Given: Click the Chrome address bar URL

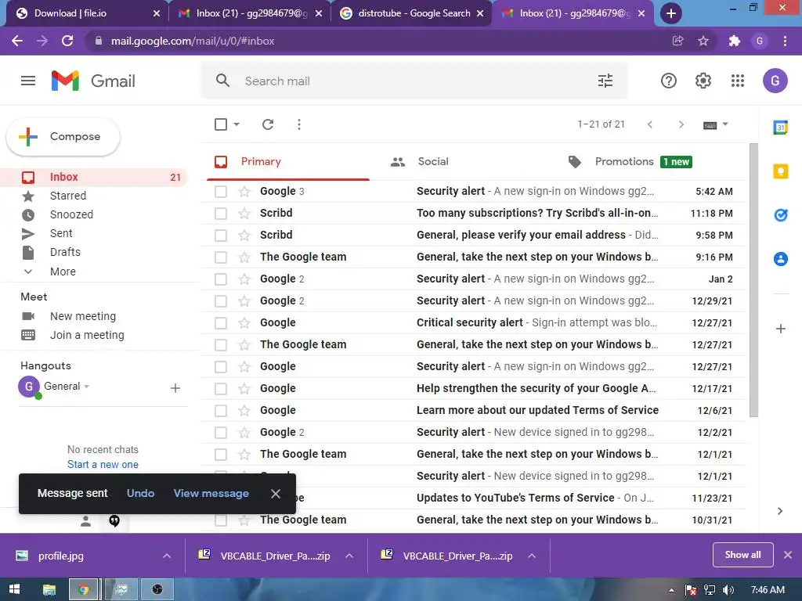Looking at the screenshot, I should click(x=193, y=41).
